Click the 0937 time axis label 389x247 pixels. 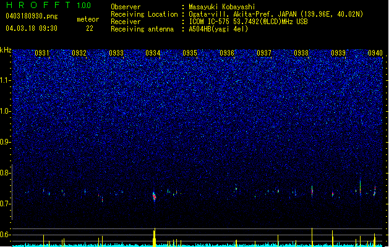pos(264,53)
